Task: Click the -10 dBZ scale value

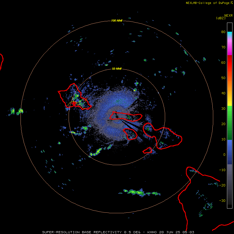Action: 222,170
